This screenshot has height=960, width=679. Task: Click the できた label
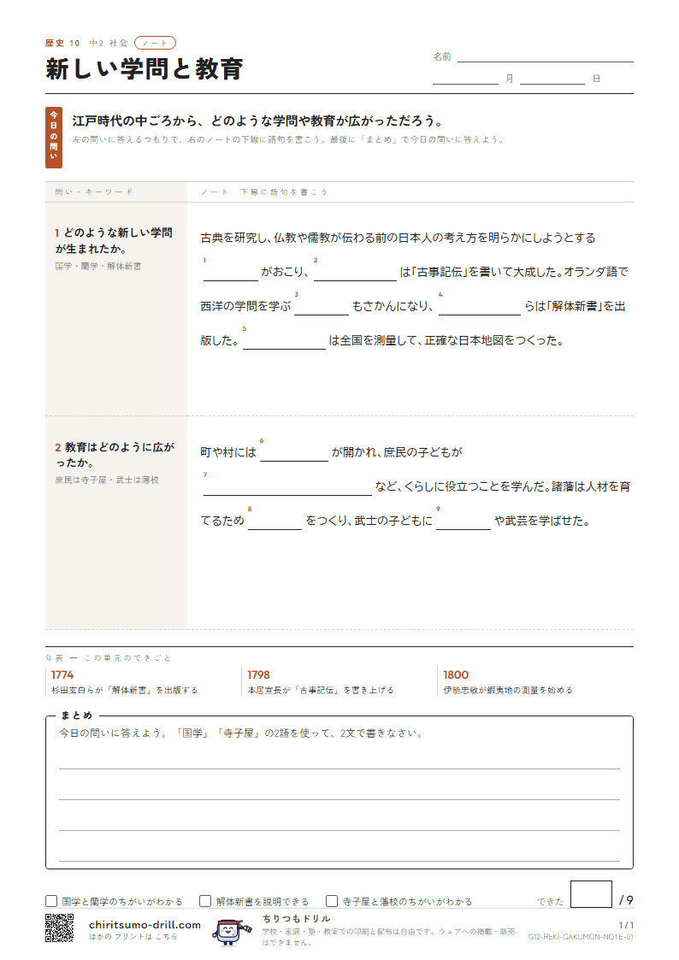click(x=551, y=902)
